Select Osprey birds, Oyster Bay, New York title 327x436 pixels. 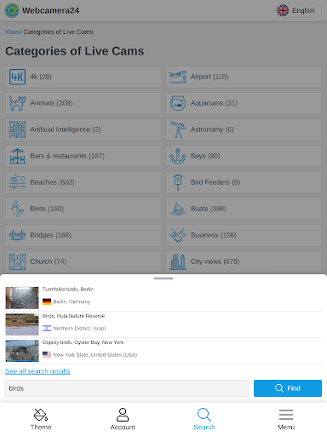pyautogui.click(x=83, y=342)
